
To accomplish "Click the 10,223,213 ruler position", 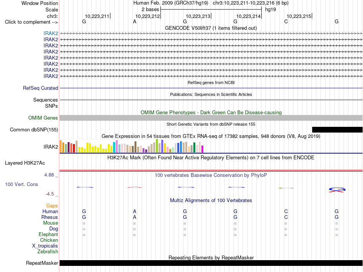I will click(x=198, y=16).
